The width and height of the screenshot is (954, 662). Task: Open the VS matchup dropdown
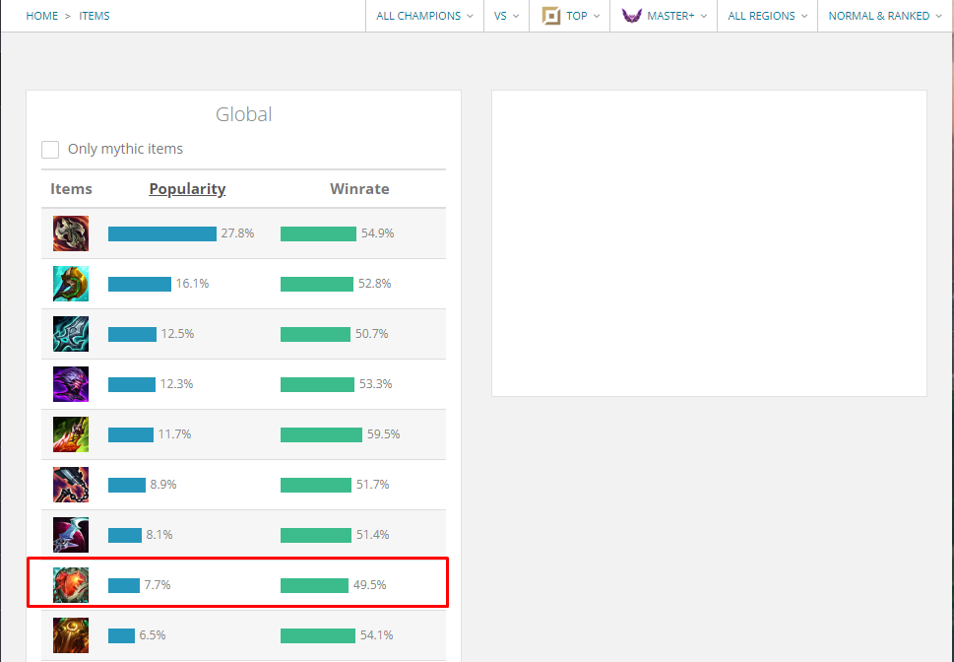point(506,16)
